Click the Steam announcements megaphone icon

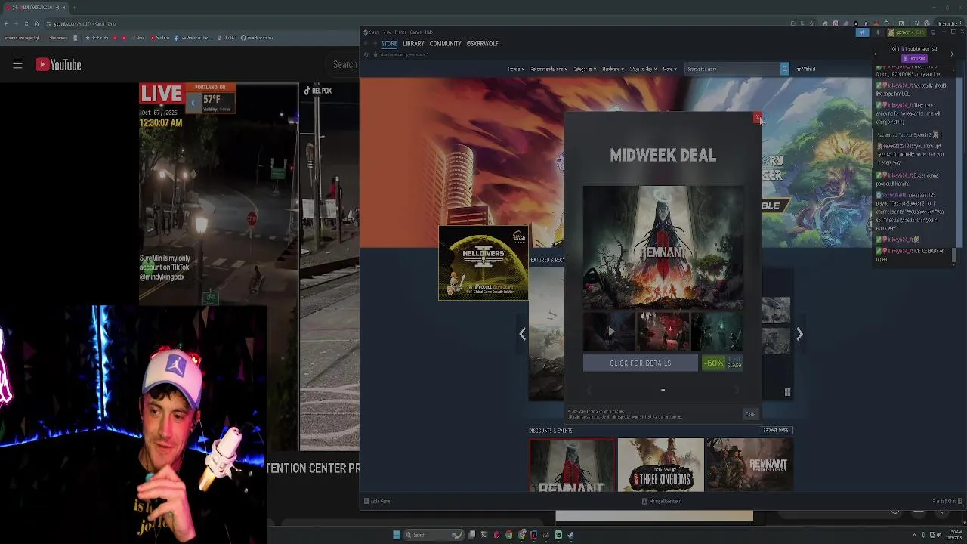coord(863,32)
